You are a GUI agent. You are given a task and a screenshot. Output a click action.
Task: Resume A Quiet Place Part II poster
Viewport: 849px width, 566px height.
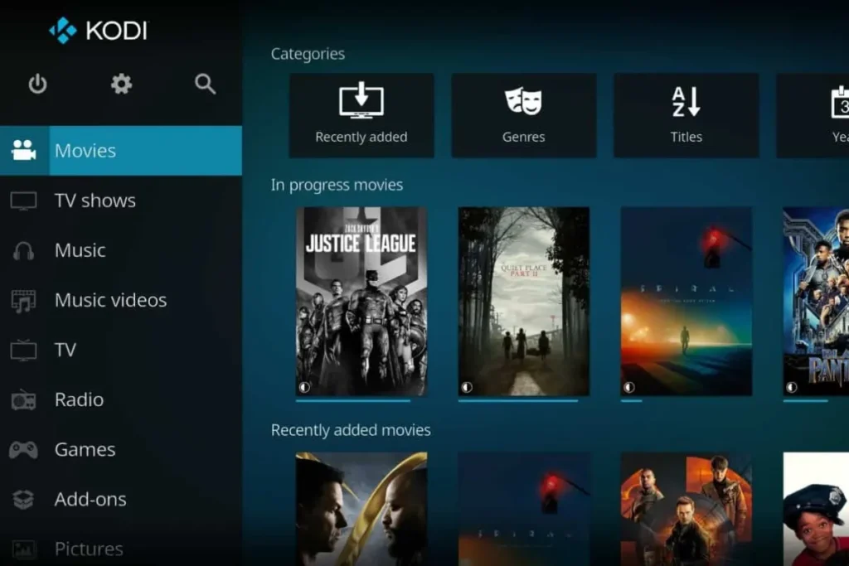(524, 302)
